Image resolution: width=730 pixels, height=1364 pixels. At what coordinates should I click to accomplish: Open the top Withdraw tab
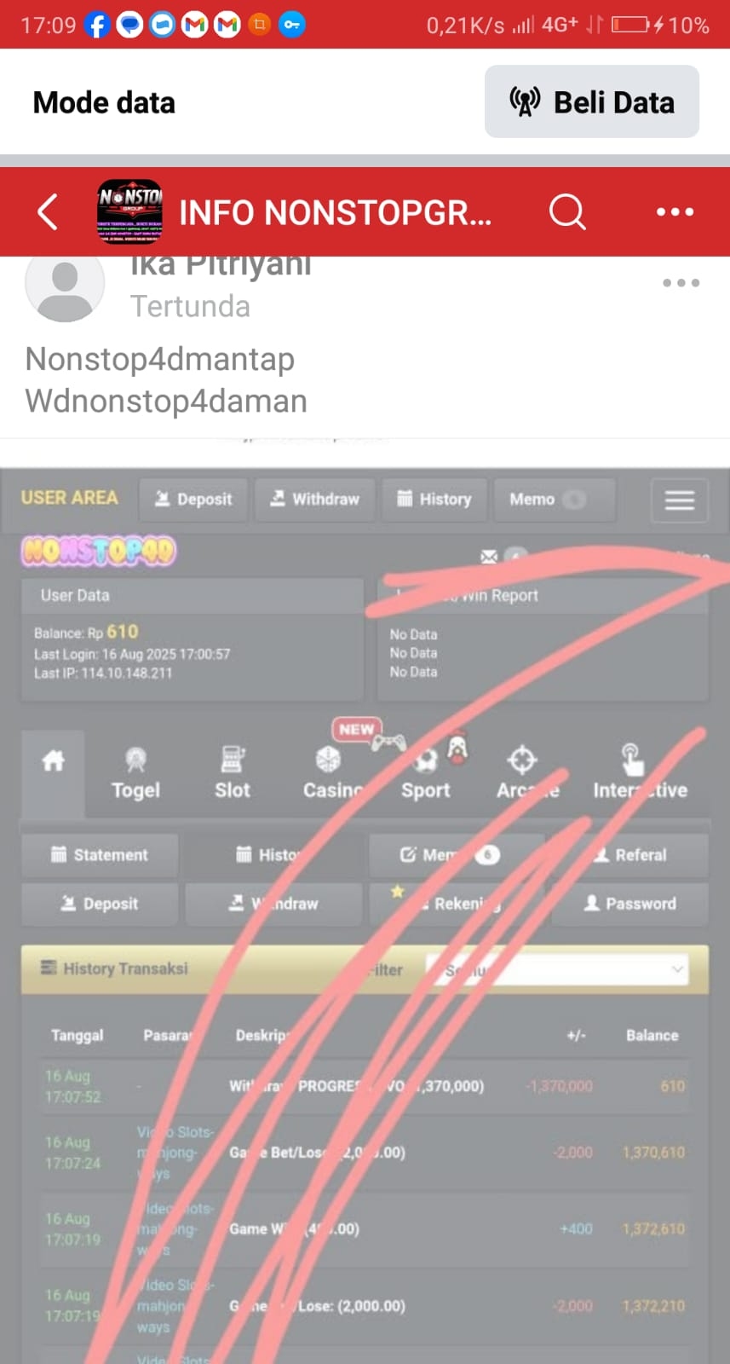[315, 499]
